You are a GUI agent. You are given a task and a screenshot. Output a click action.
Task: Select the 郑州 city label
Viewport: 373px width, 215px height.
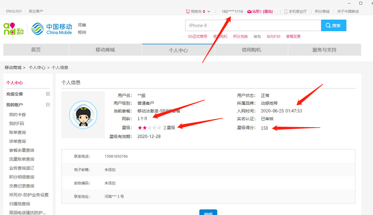click(x=82, y=32)
